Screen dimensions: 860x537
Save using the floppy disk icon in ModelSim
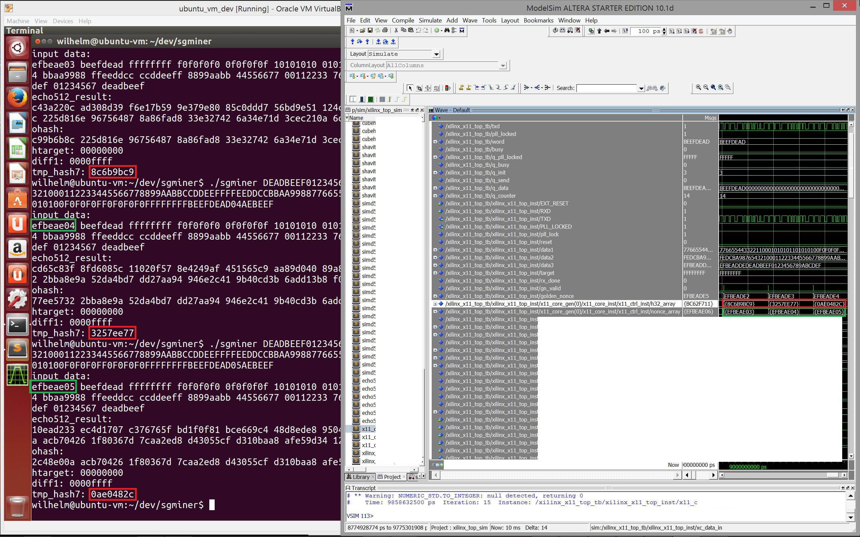(370, 31)
